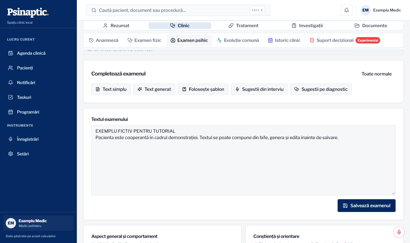The width and height of the screenshot is (410, 243).
Task: Open the EM avatar in the top bar
Action: (365, 10)
